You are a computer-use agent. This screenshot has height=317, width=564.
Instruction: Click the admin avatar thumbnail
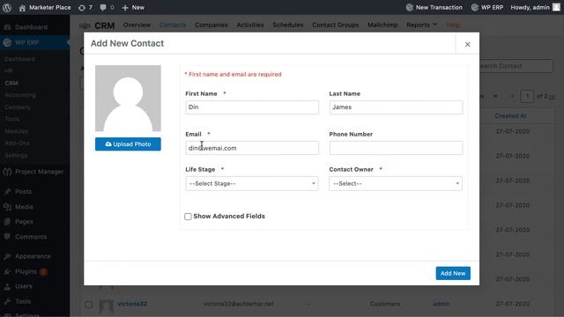556,8
